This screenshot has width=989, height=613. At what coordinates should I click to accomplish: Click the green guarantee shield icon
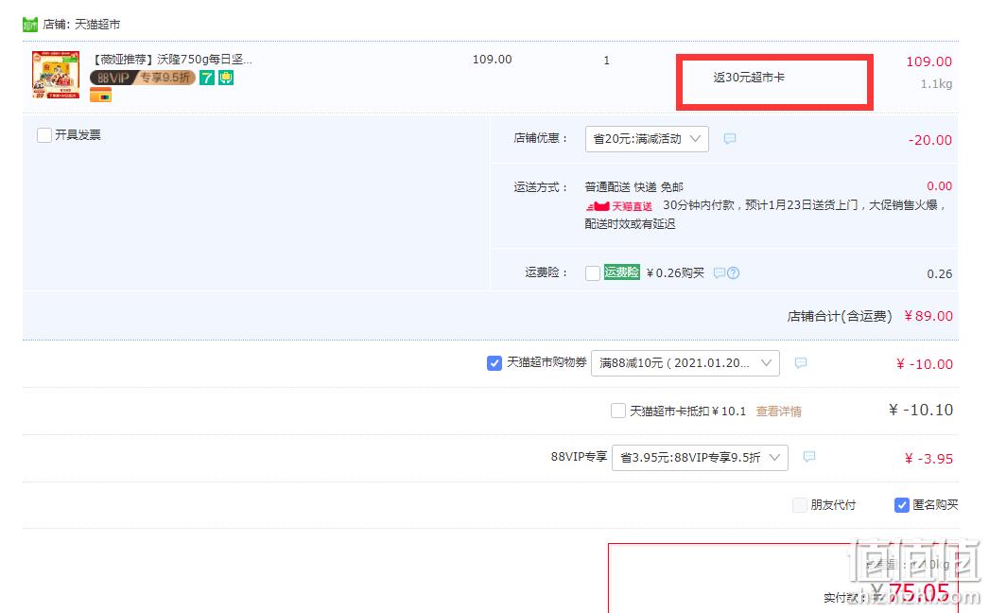226,78
